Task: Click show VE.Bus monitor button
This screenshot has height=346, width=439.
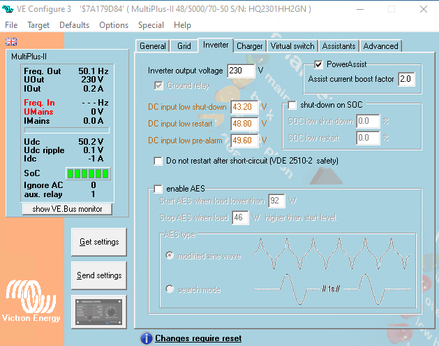Action: [x=67, y=209]
